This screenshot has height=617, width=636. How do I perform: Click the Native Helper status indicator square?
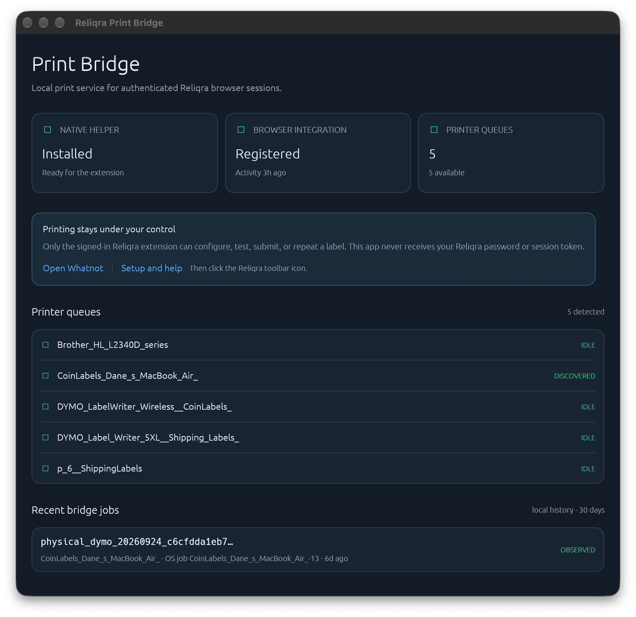point(48,130)
